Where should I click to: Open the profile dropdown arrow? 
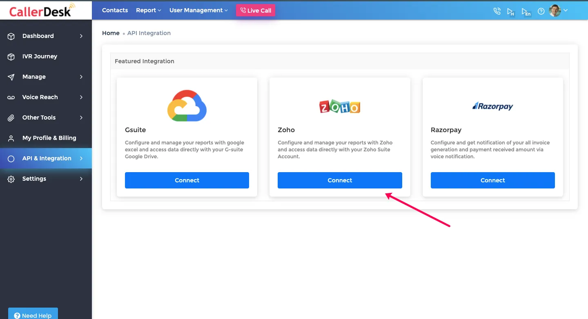click(566, 10)
